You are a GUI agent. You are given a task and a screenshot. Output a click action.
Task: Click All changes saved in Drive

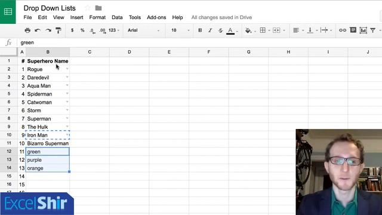click(221, 17)
